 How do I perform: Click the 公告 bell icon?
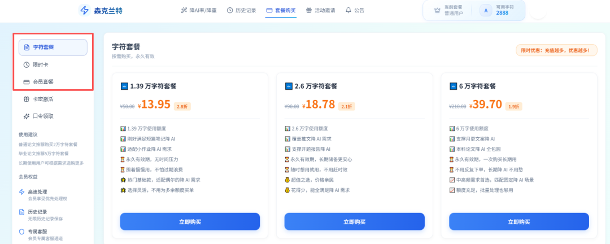348,10
